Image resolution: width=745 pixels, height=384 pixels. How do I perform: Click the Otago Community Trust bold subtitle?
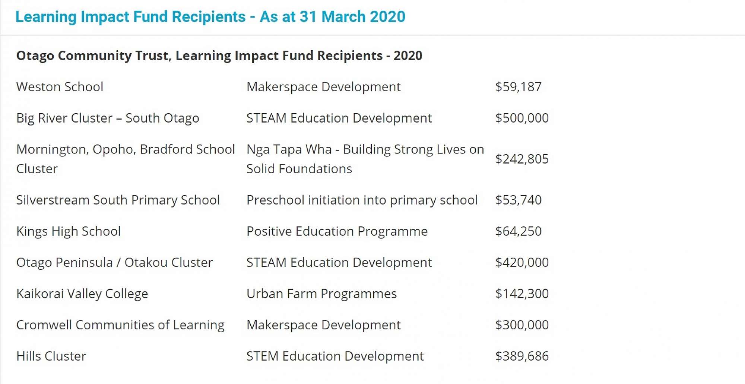point(219,55)
